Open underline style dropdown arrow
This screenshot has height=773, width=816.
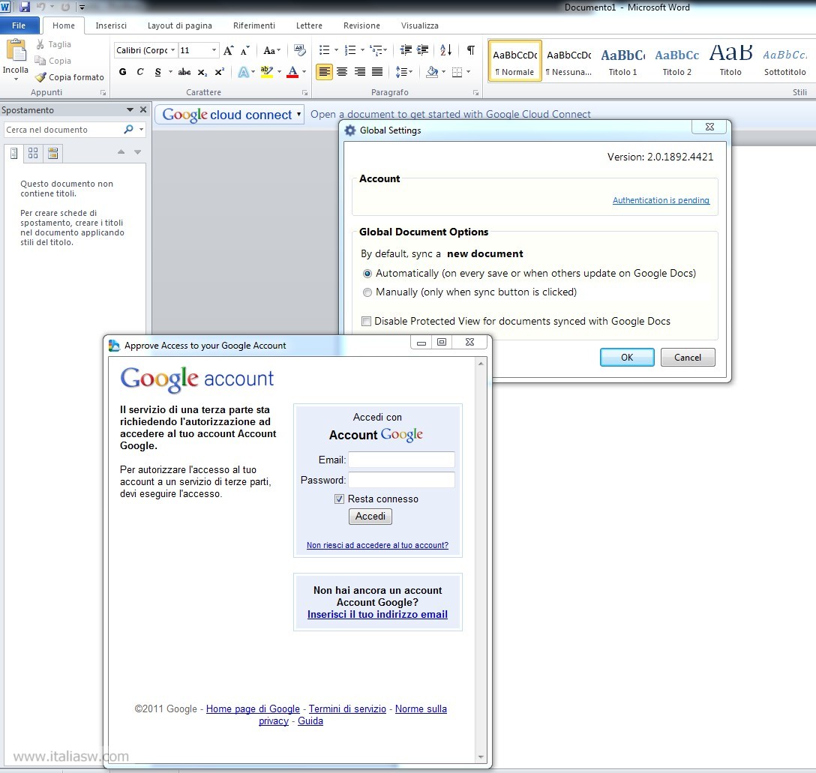click(x=170, y=72)
